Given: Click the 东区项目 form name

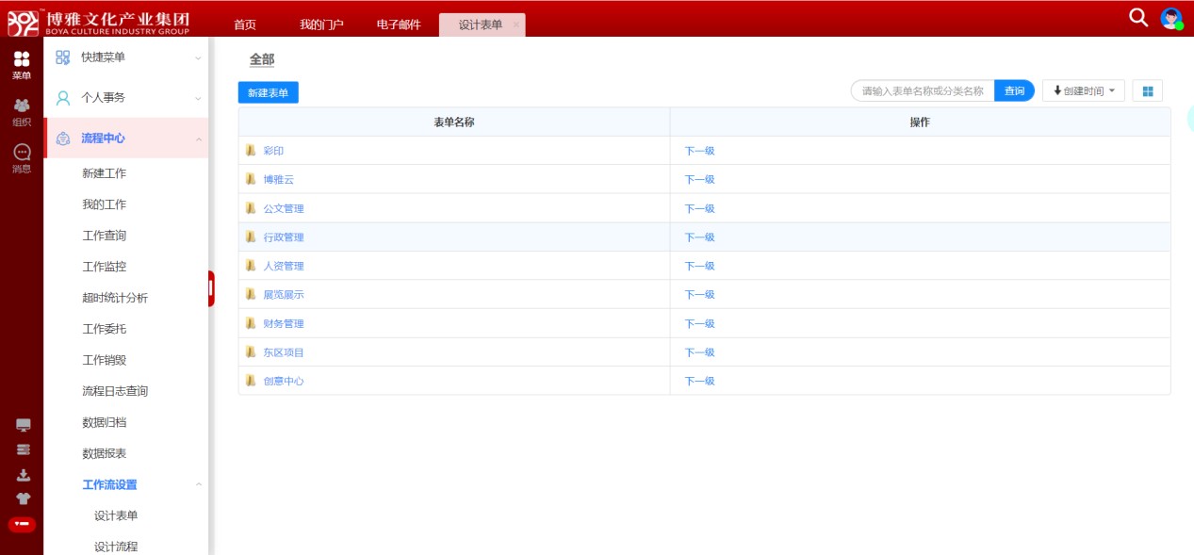Looking at the screenshot, I should coord(284,352).
